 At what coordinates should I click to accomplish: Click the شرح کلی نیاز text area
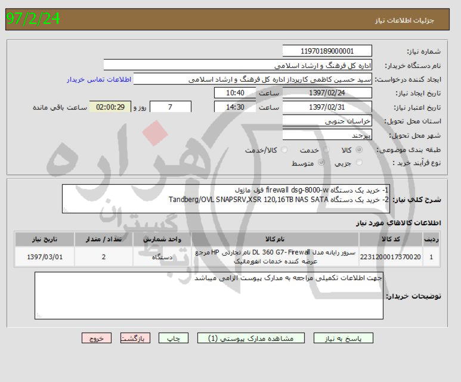click(x=226, y=198)
